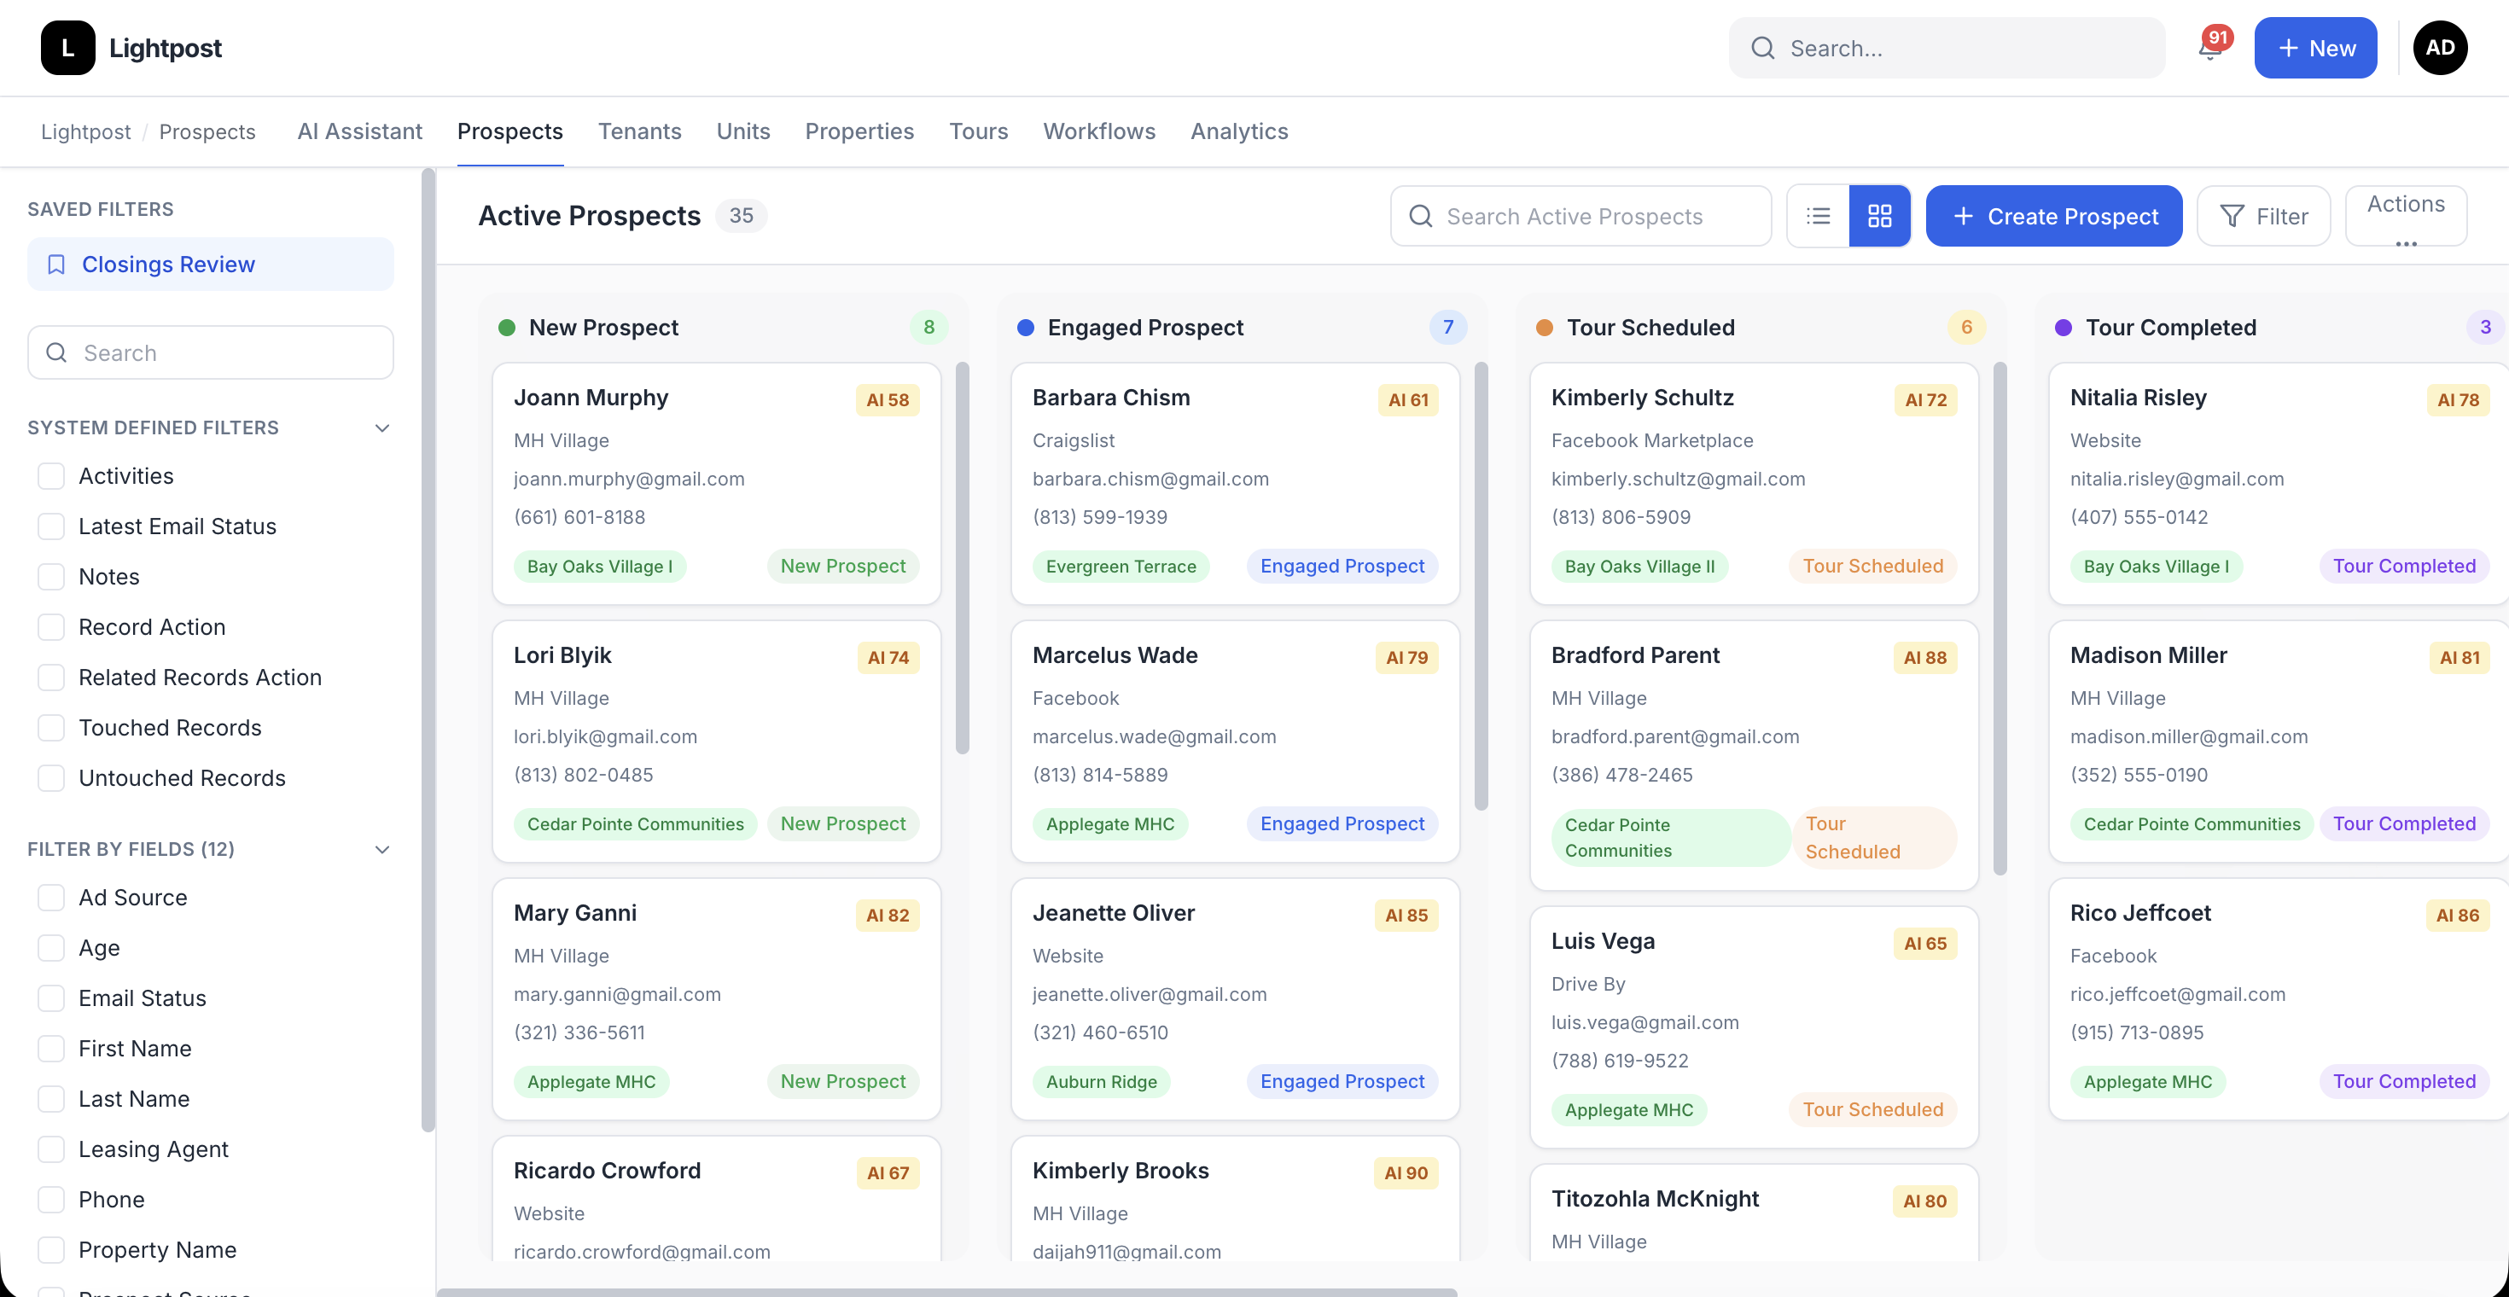Click the AI 85 badge on Jeanette Oliver
This screenshot has height=1297, width=2509.
[x=1406, y=916]
